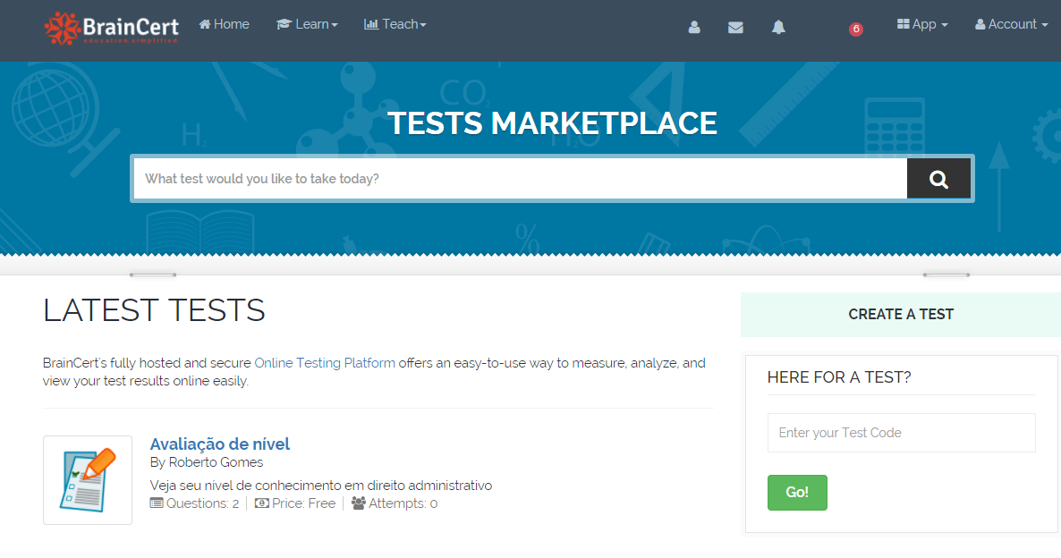Viewport: 1061px width, 558px height.
Task: Click the red notification badge showing 6
Action: click(x=856, y=30)
